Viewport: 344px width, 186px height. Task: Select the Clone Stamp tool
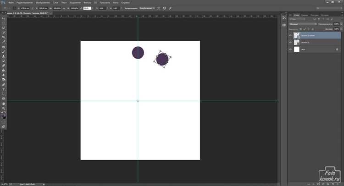point(3,56)
